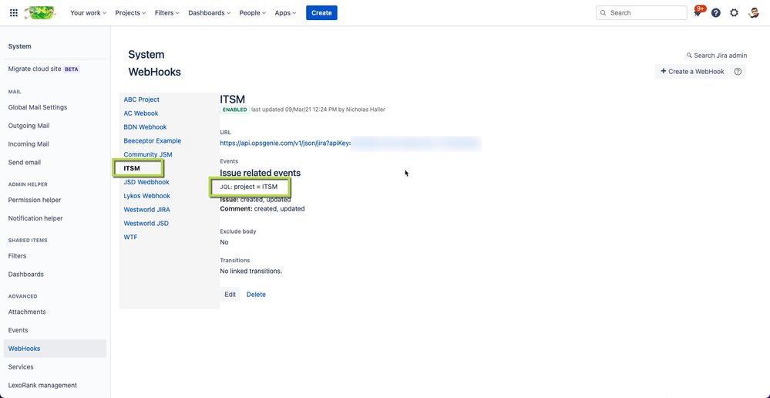Viewport: 770px width, 398px height.
Task: Click Search Jira admin
Action: pos(717,56)
